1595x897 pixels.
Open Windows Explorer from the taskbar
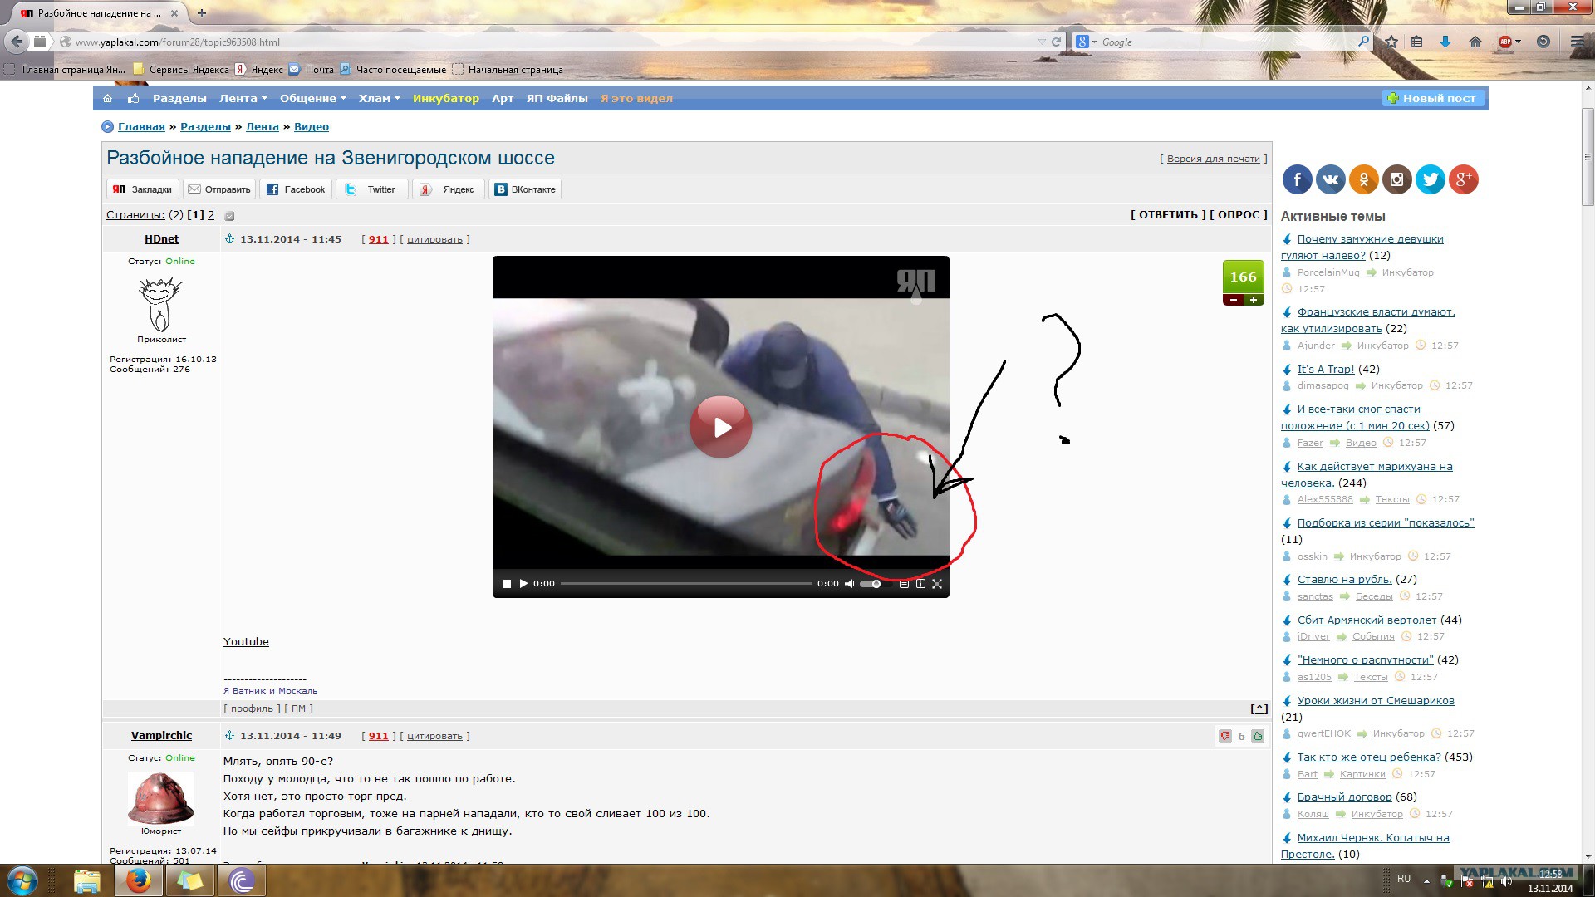click(87, 880)
